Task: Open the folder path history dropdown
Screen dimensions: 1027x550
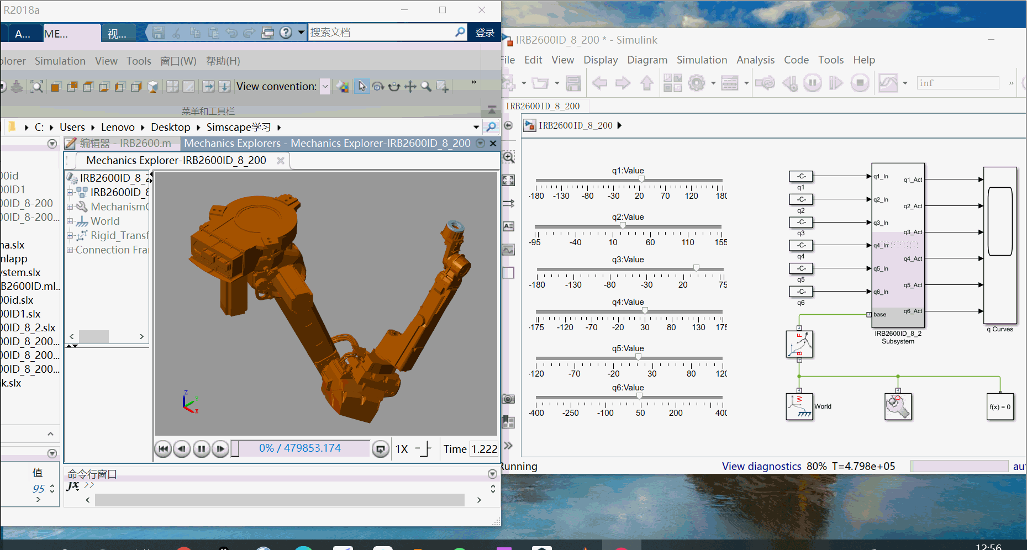Action: pyautogui.click(x=476, y=127)
